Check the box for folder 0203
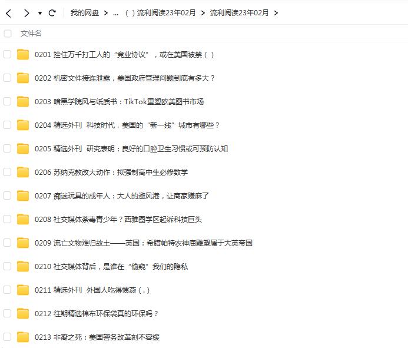Viewport: 408px width, 348px height. [7, 101]
